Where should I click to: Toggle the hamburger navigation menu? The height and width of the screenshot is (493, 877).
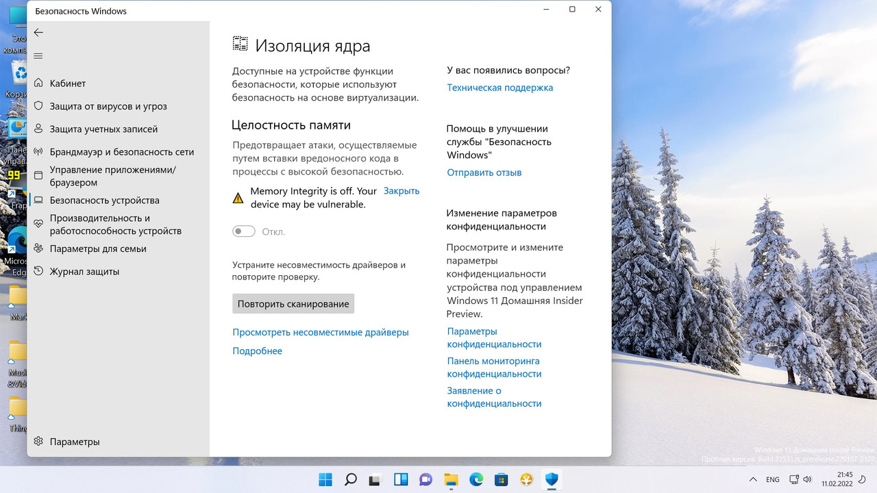38,56
